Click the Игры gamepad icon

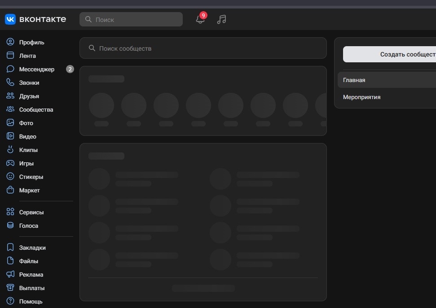point(10,163)
